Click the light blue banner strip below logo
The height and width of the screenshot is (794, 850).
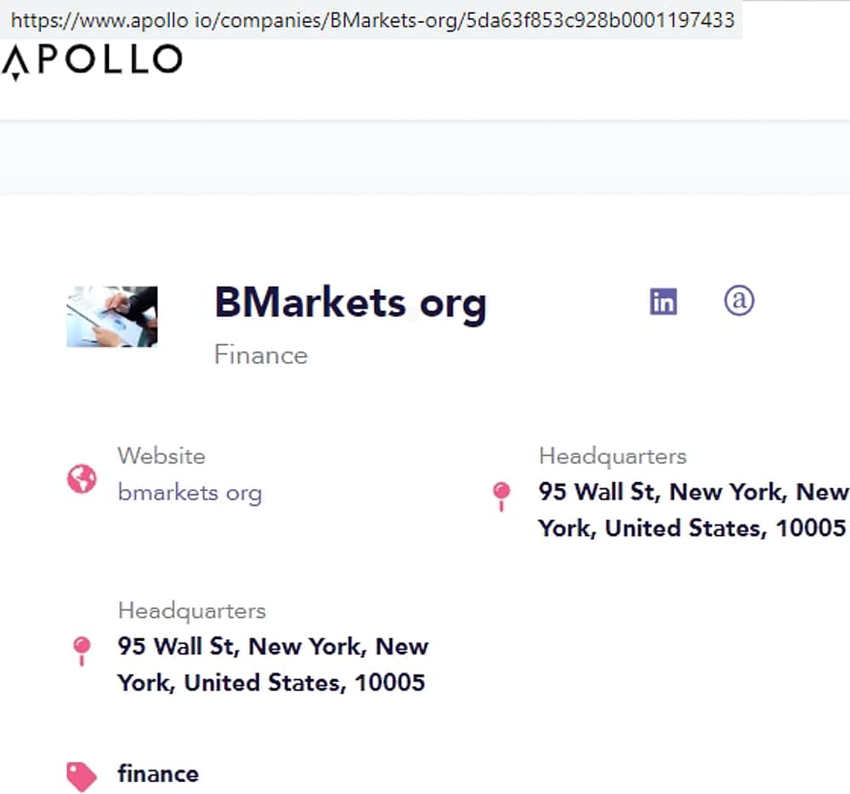tap(425, 157)
